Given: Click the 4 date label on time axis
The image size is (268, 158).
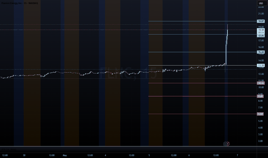Looking at the screenshot, I should [105, 155].
